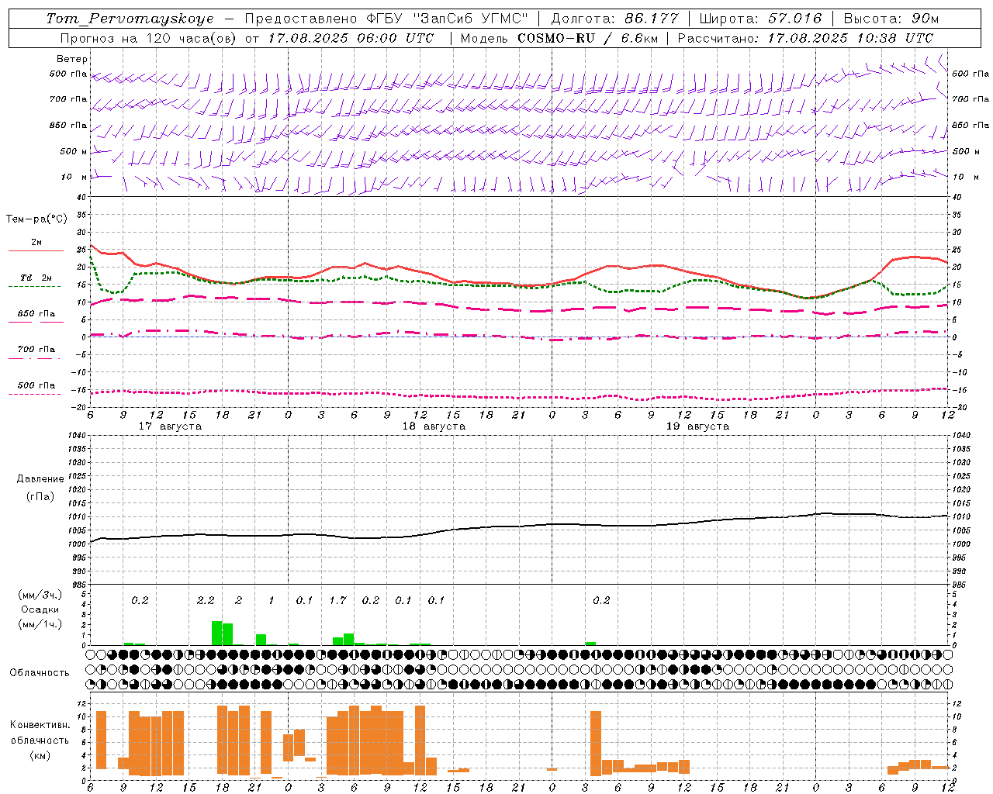
Task: Select the Долгота: 86.177 value
Action: [x=614, y=19]
